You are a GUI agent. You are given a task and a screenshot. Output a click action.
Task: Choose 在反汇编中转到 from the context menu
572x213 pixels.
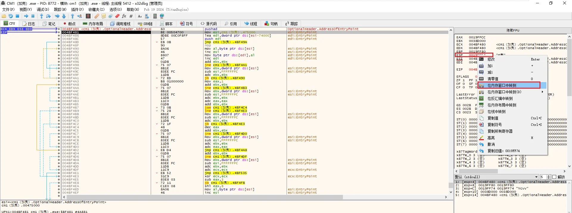click(512, 98)
